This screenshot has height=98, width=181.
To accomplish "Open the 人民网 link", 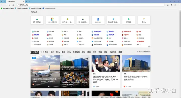I will 35,38.
